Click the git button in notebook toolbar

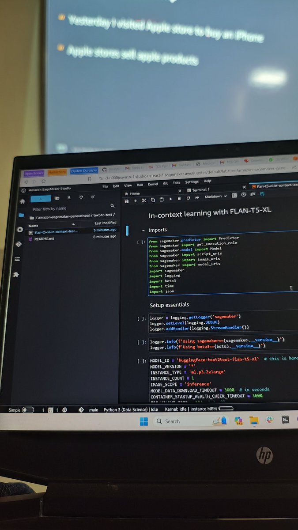[x=253, y=194]
